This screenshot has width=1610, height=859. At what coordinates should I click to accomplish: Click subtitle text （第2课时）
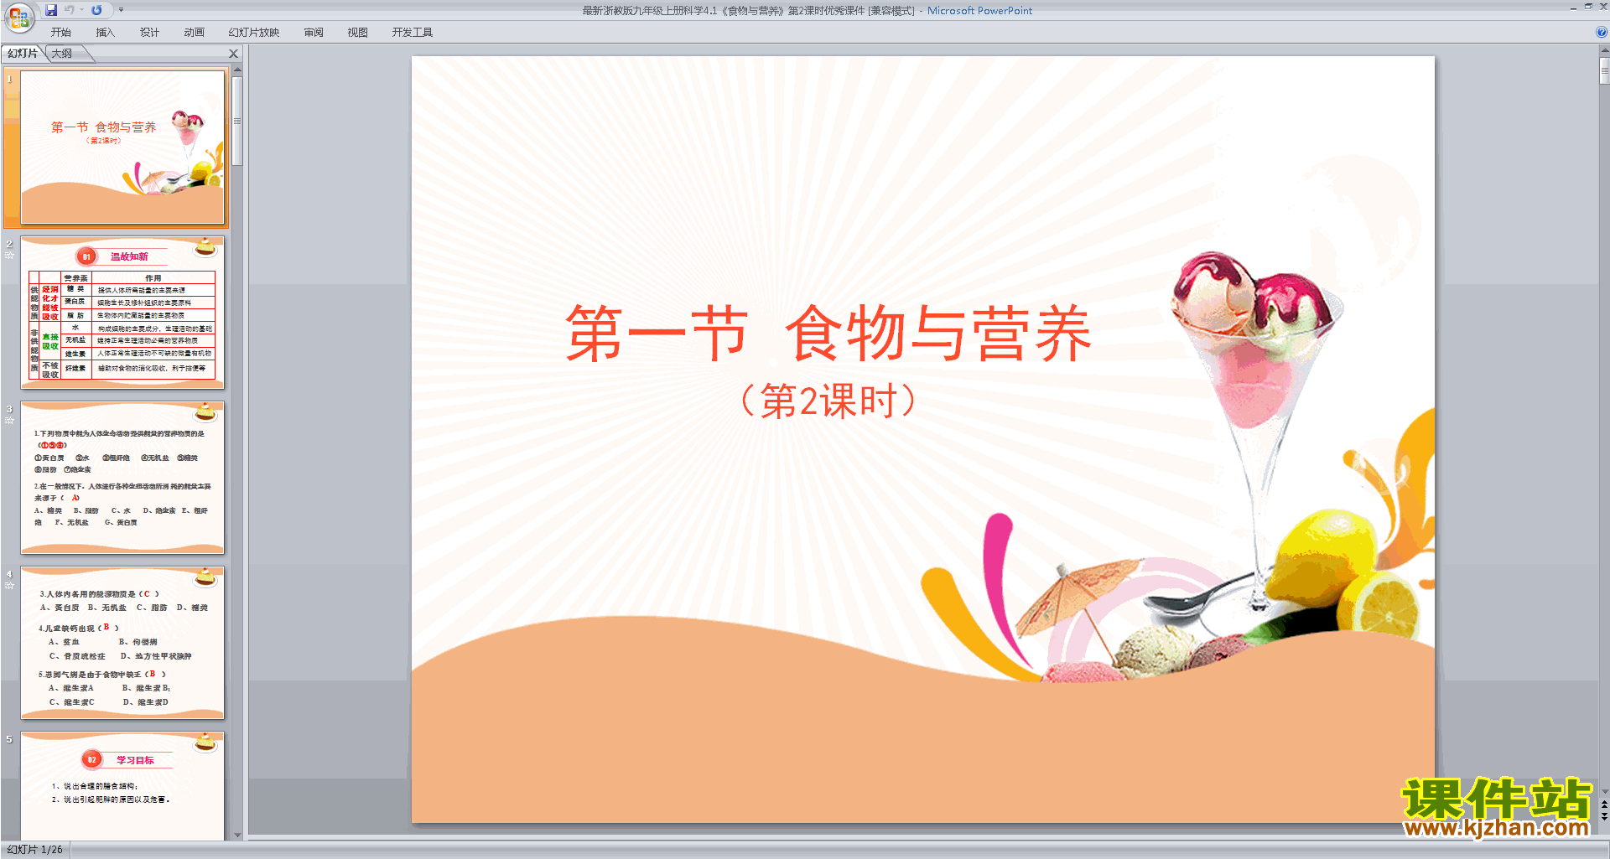pyautogui.click(x=828, y=401)
